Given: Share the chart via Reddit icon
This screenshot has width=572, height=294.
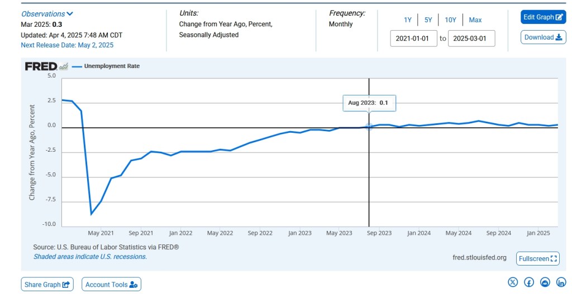Looking at the screenshot, I should [x=545, y=282].
